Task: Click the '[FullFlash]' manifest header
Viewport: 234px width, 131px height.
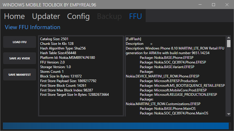Action: [x=133, y=39]
